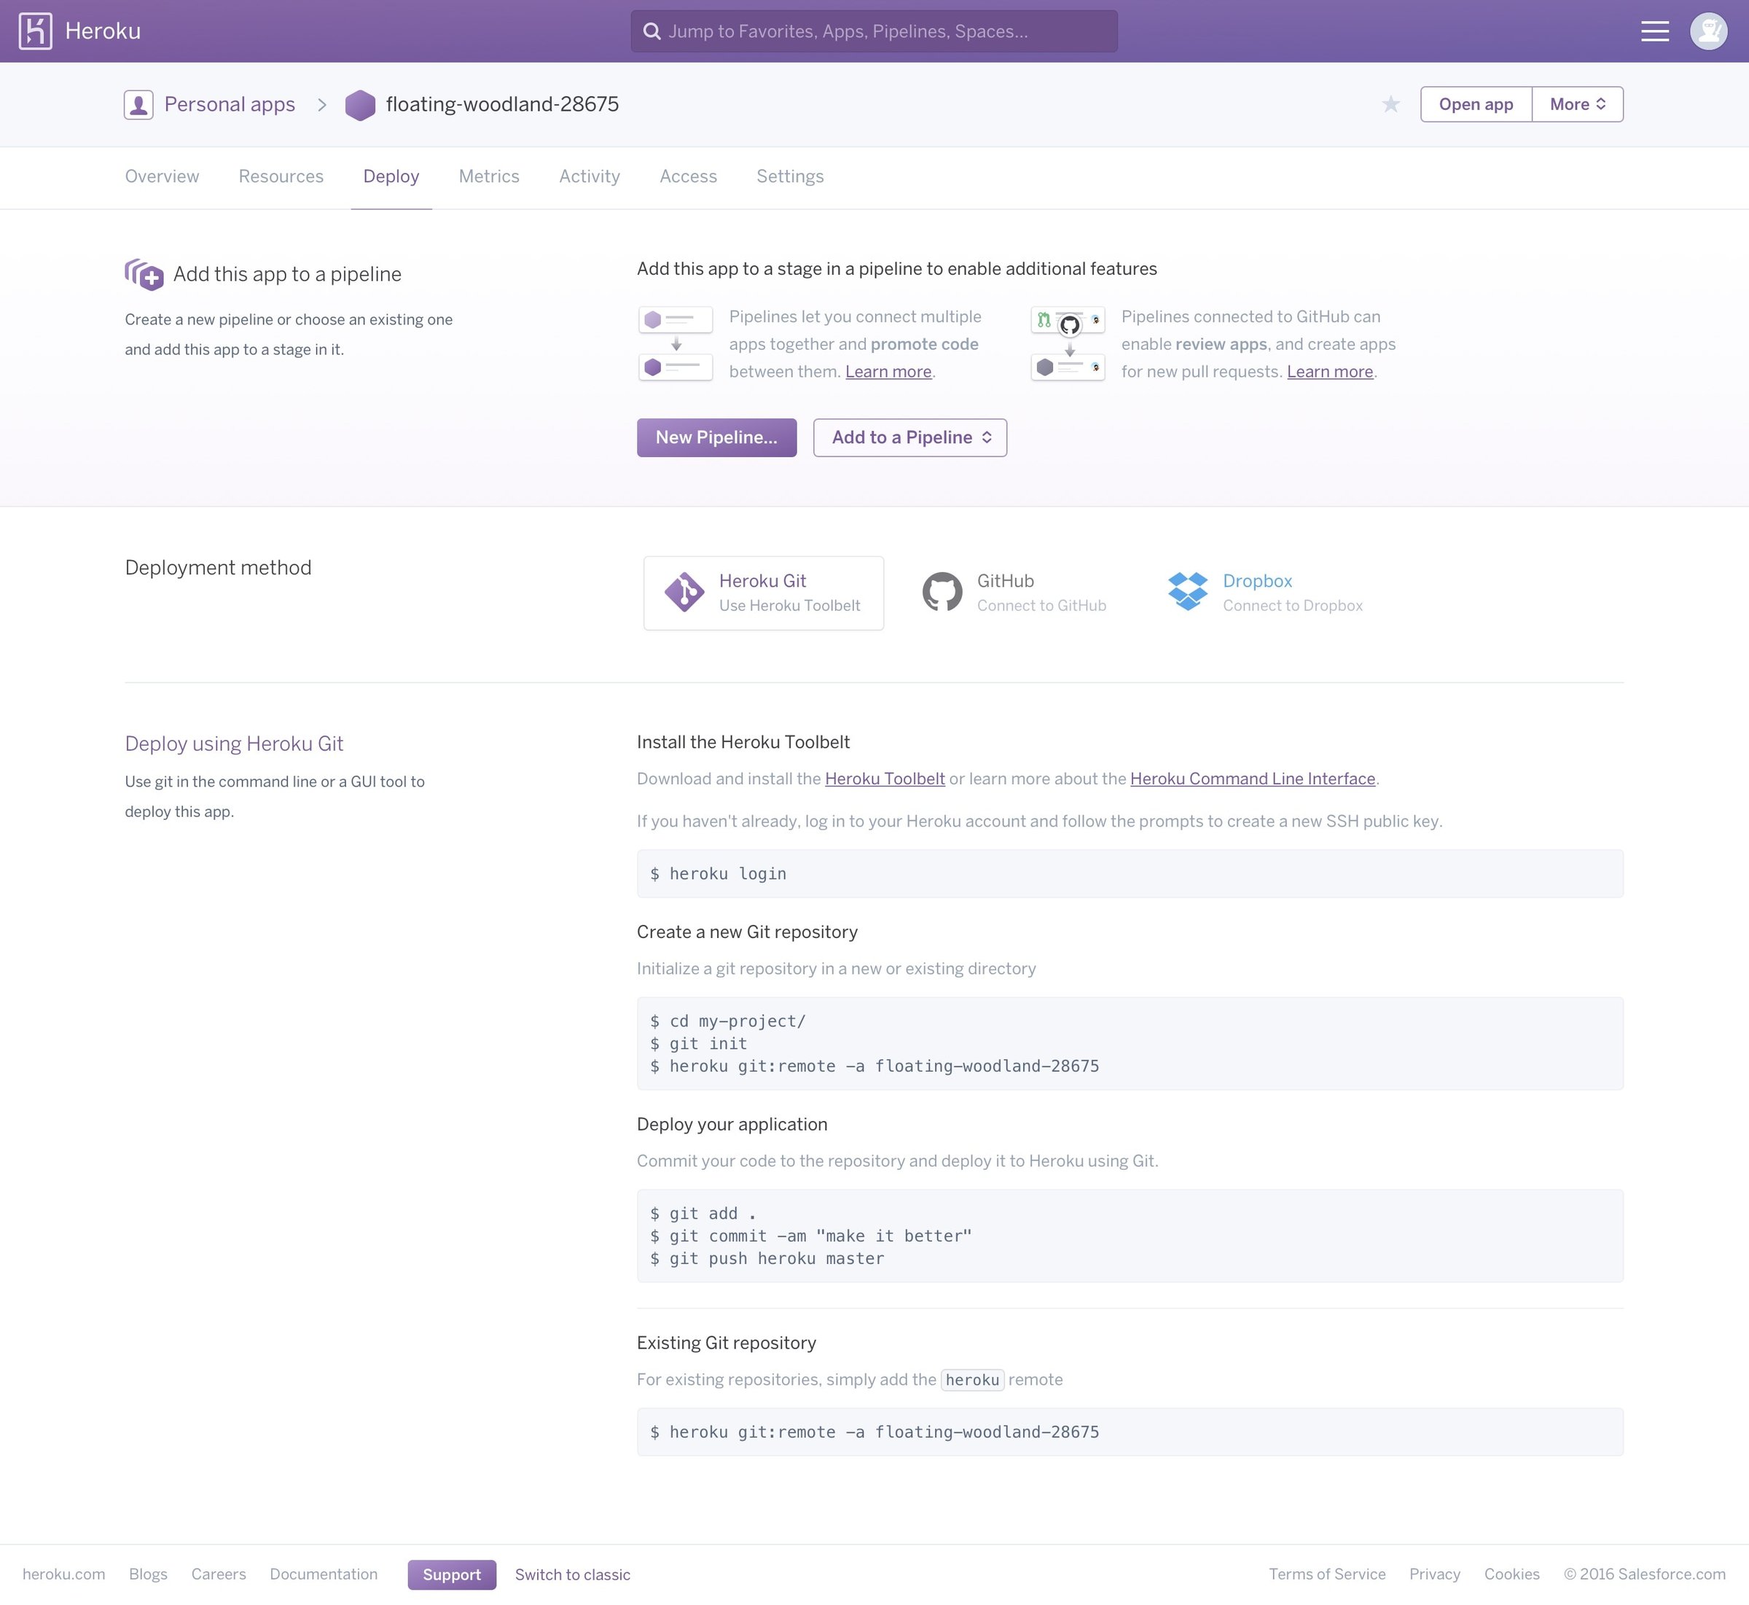Open Learn more about promote code

tap(888, 372)
